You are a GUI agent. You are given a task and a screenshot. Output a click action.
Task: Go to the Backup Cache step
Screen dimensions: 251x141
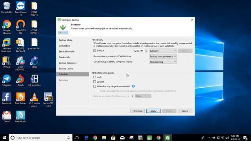[66, 69]
